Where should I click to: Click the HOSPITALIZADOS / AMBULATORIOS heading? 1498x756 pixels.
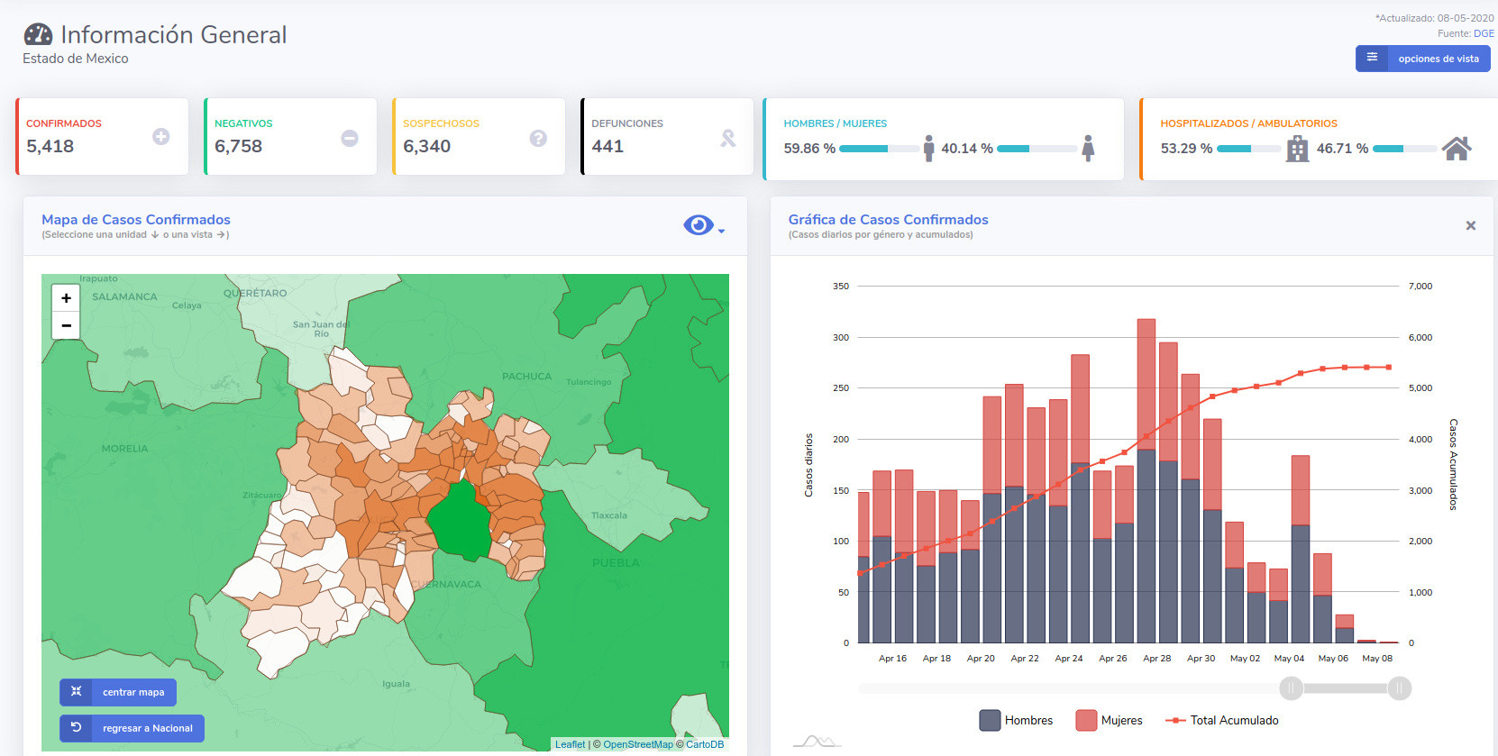point(1249,123)
